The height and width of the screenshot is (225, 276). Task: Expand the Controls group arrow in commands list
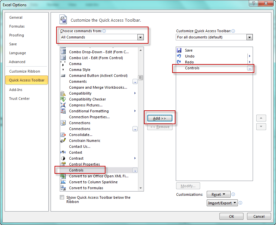[135, 170]
